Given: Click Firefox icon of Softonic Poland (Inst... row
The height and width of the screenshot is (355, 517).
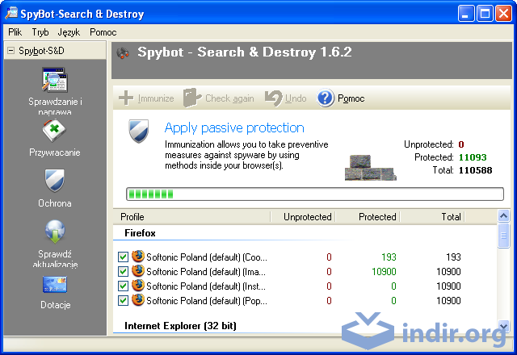Looking at the screenshot, I should click(x=138, y=285).
